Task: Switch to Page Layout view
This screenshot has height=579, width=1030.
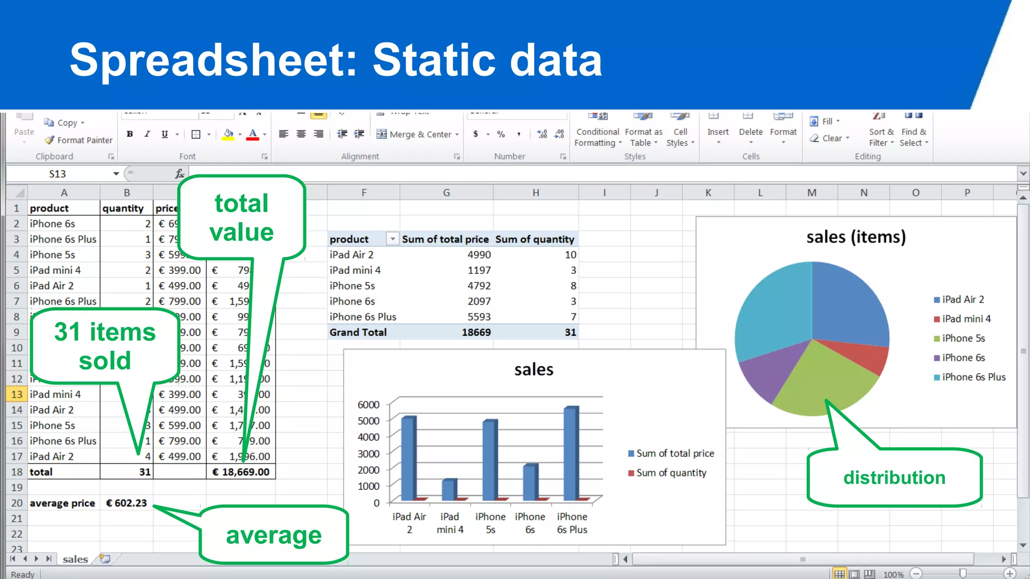Action: [x=854, y=574]
